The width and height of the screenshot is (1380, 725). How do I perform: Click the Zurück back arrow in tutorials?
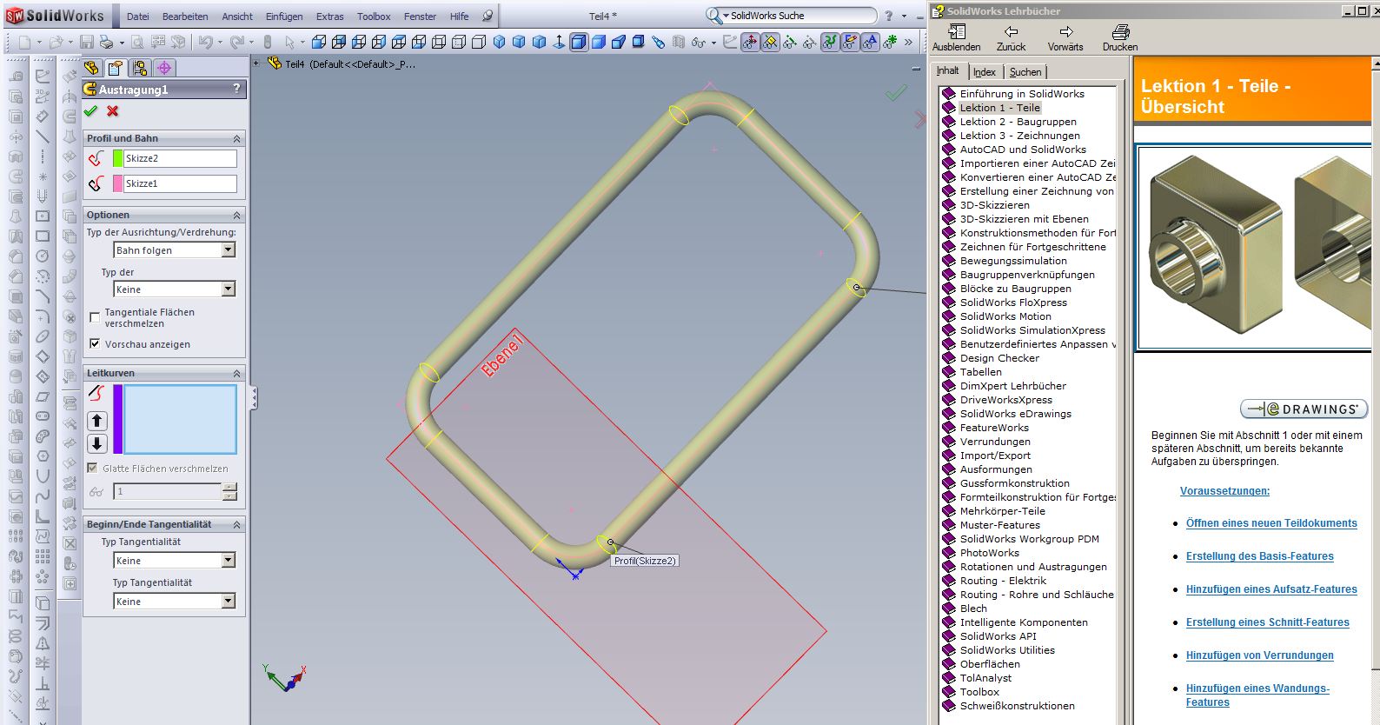[1011, 32]
